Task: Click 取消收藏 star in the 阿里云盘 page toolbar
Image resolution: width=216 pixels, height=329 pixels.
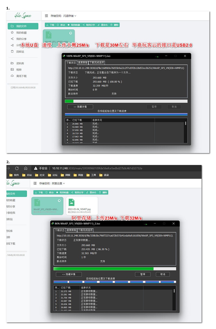Action: [62, 192]
